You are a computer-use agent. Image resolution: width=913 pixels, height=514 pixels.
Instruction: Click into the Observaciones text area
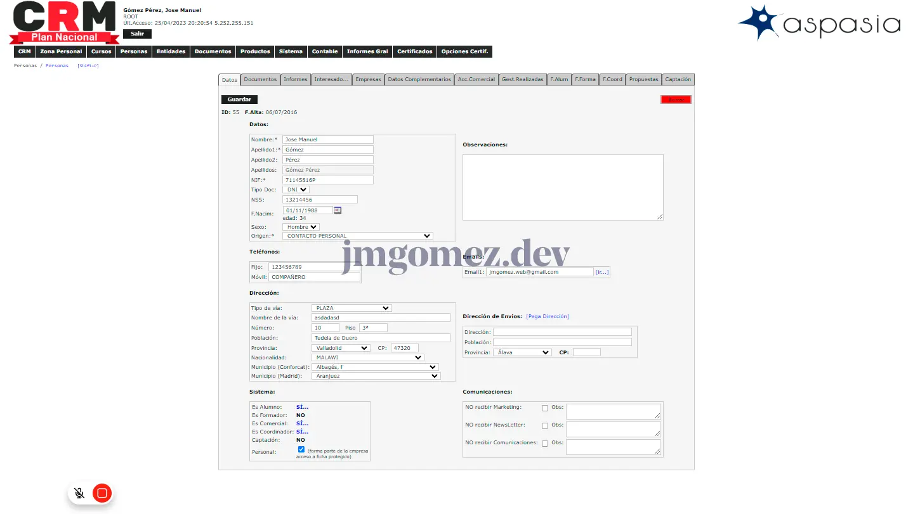(x=563, y=187)
